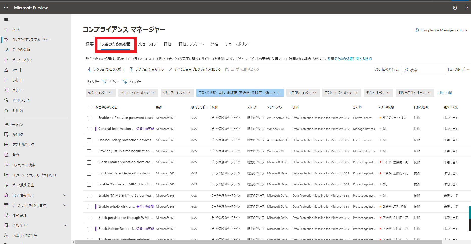The height and width of the screenshot is (244, 471).
Task: Open カテゴリ: すべて filter dropdown
Action: 303,93
